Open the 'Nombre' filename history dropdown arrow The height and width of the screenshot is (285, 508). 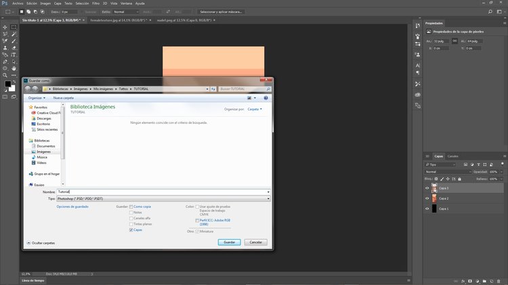pyautogui.click(x=268, y=192)
